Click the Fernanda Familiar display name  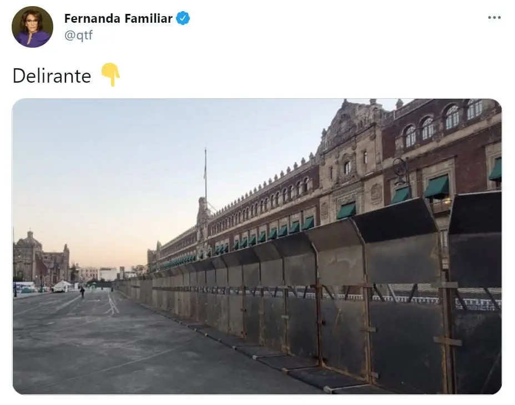(118, 18)
